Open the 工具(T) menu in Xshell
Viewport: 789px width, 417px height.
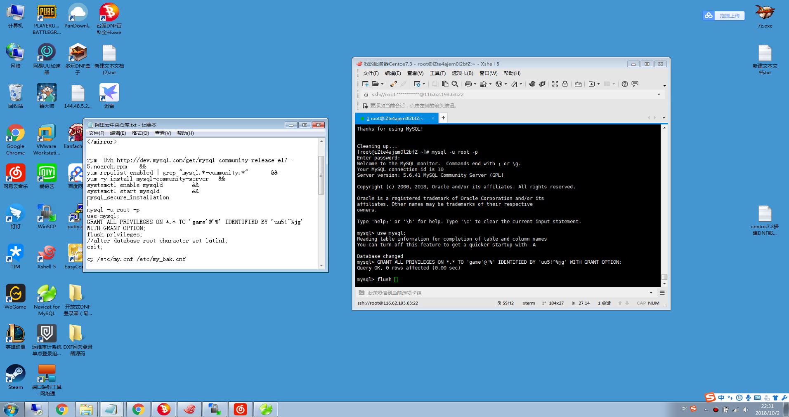437,73
